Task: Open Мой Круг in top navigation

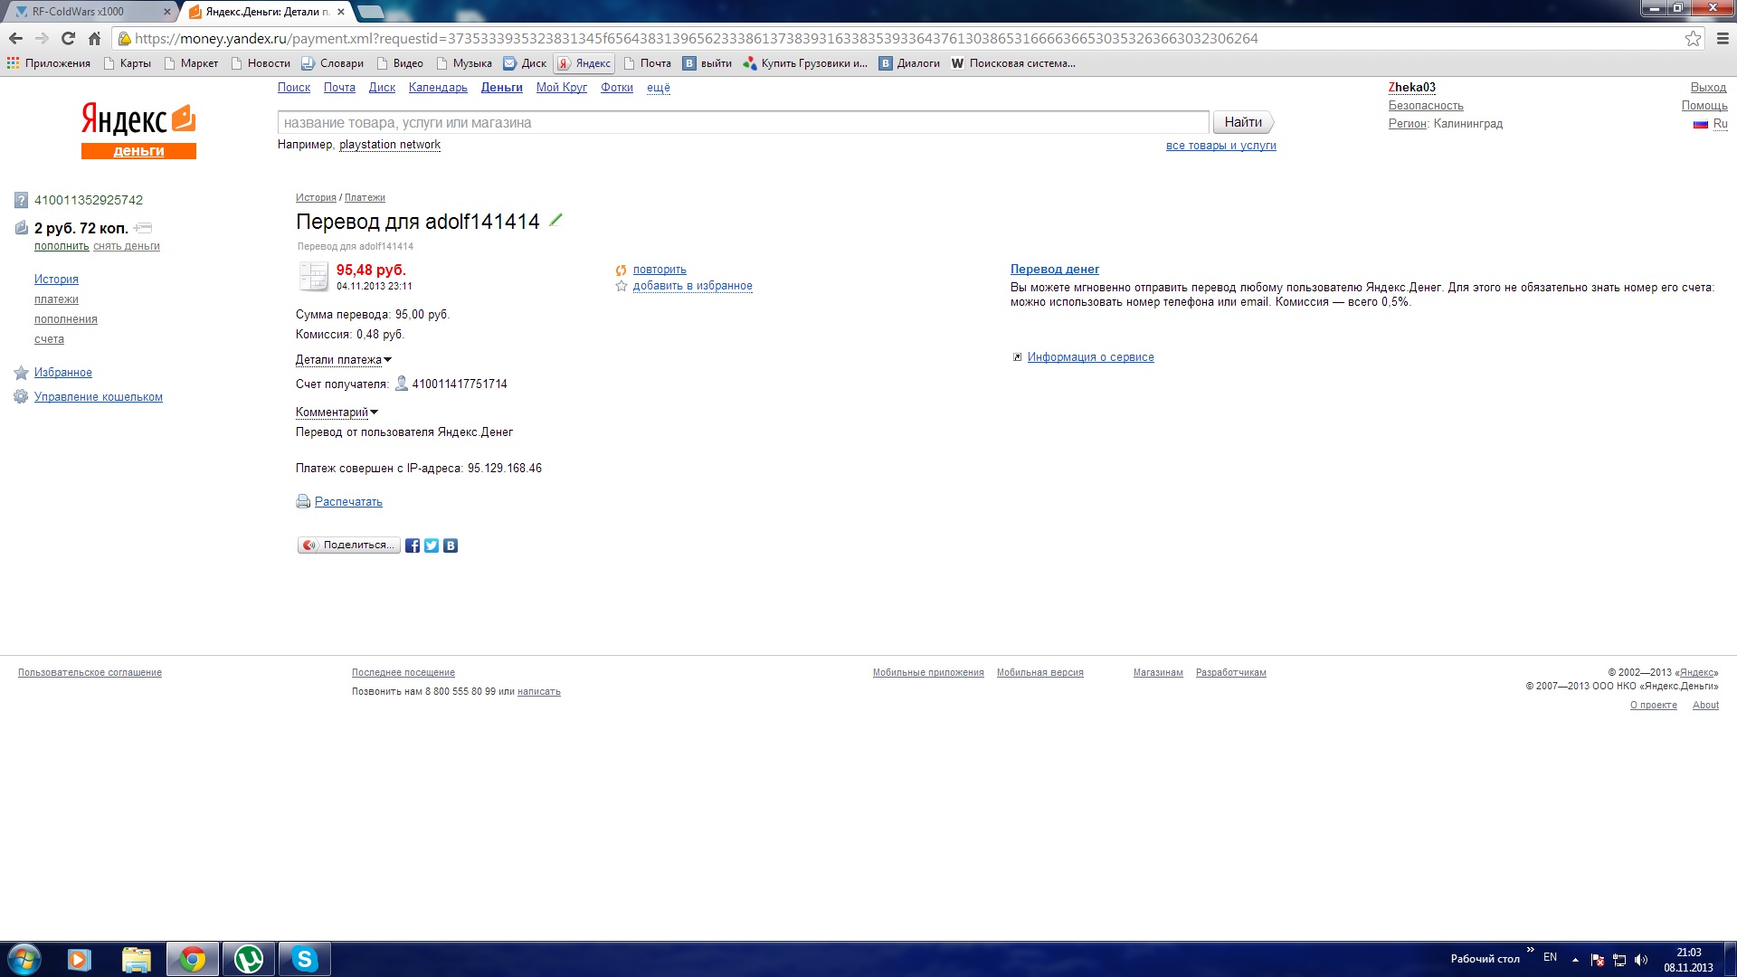Action: (561, 88)
